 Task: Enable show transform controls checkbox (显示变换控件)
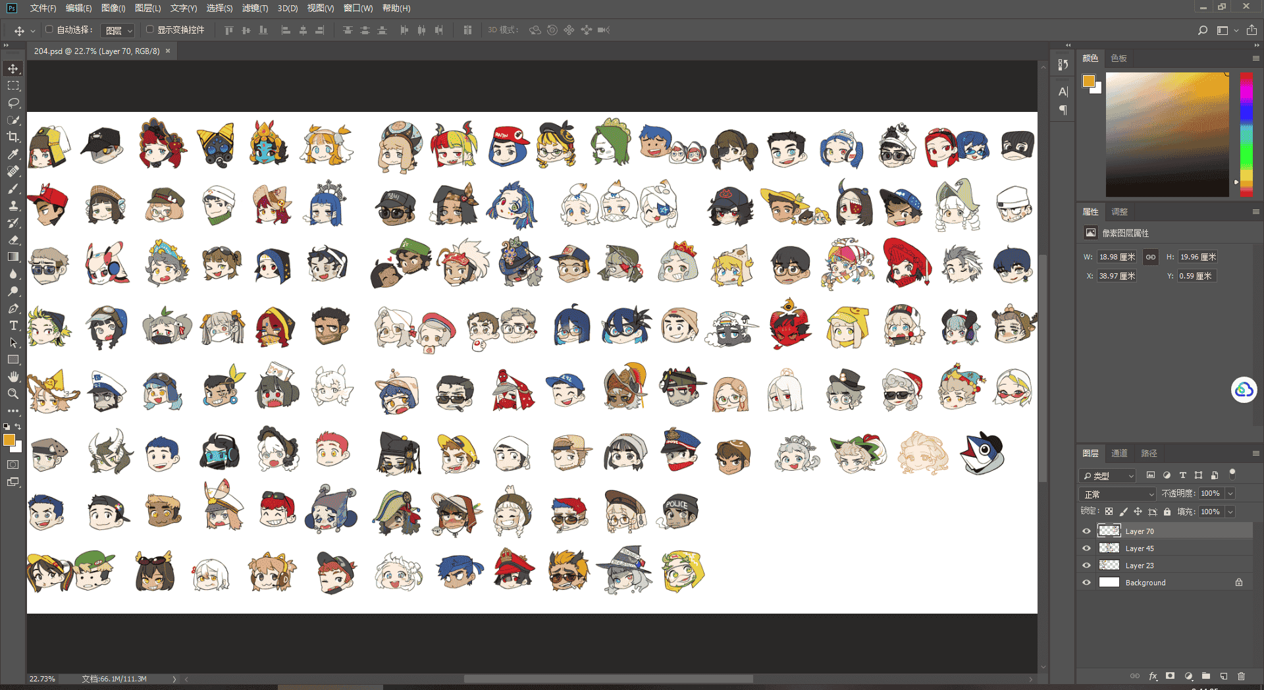point(149,30)
